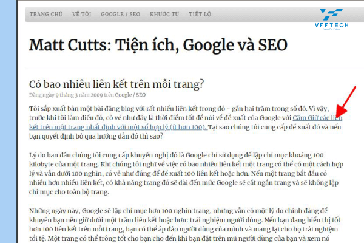
Task: Click the post date text 'Đăng ngày 9 tháng 3 năm 2009'
Action: (66, 95)
